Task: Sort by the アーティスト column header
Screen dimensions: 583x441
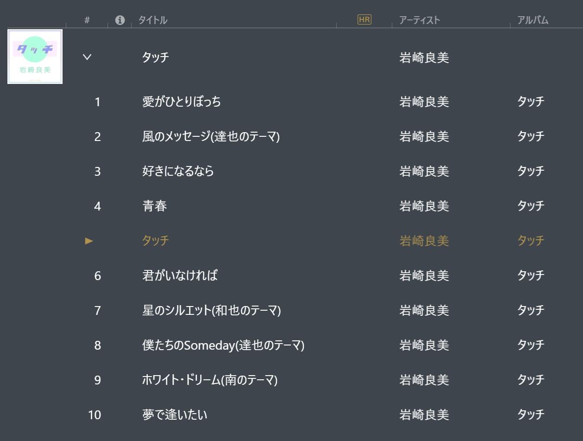Action: 419,20
